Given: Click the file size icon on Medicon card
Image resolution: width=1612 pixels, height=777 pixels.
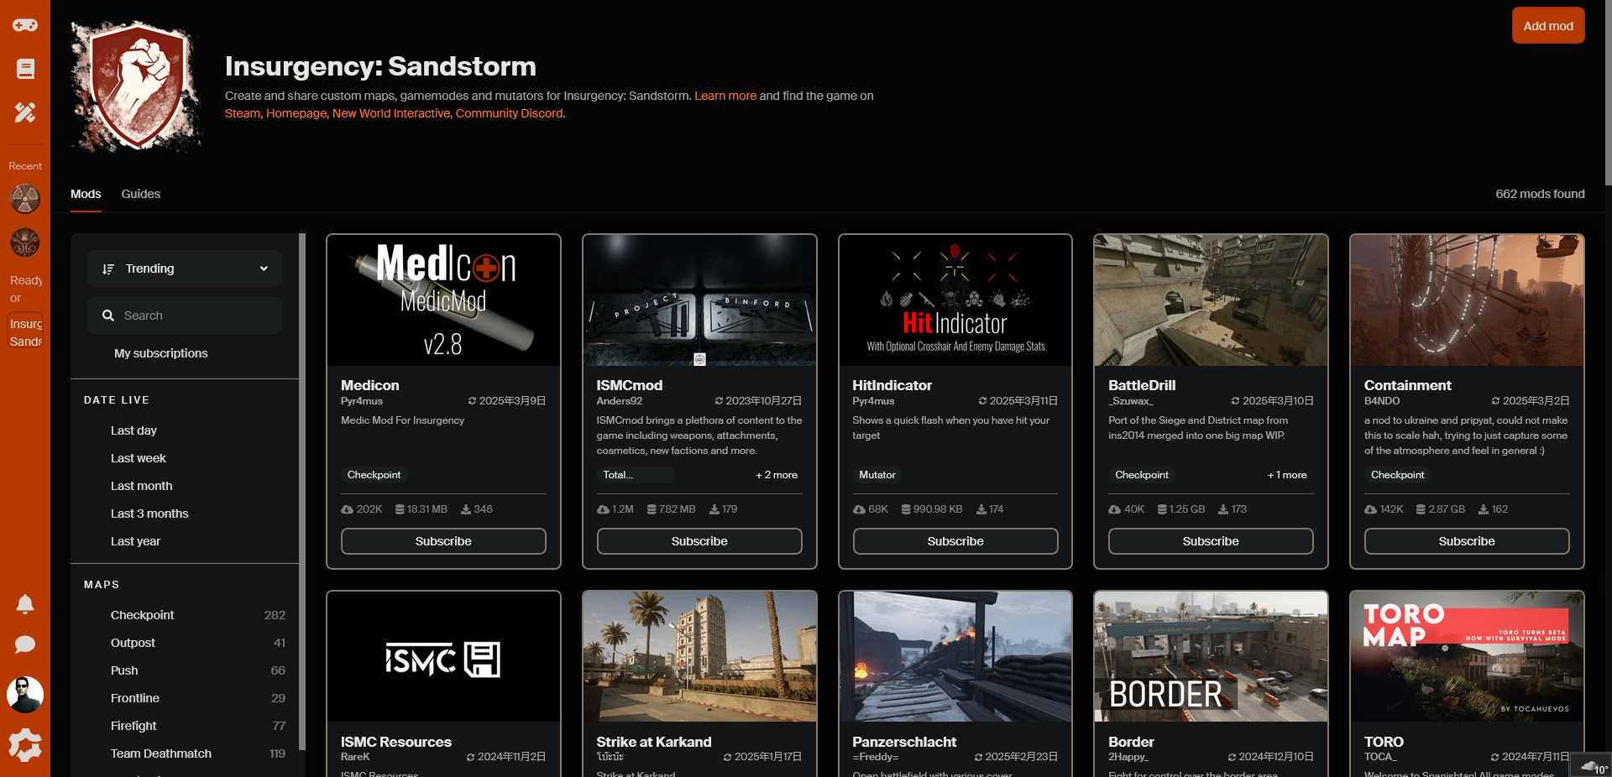Looking at the screenshot, I should point(400,509).
